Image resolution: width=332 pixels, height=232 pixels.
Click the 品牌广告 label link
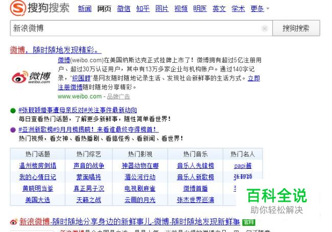click(118, 96)
